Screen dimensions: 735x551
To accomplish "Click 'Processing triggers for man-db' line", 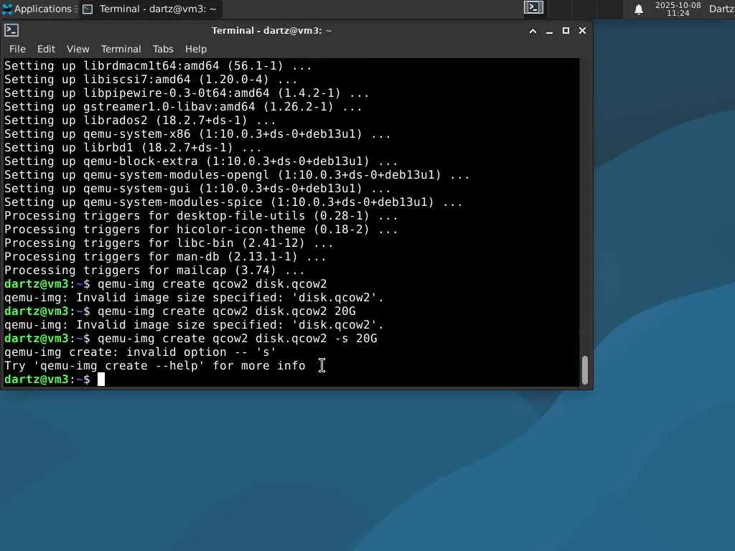I will pos(165,257).
